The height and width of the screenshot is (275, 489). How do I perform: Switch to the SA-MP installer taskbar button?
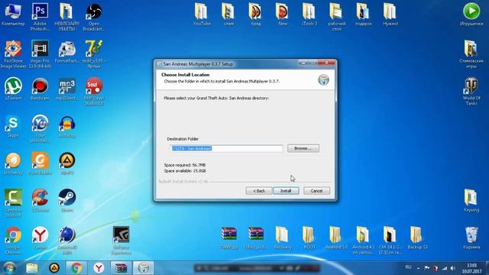point(143,268)
